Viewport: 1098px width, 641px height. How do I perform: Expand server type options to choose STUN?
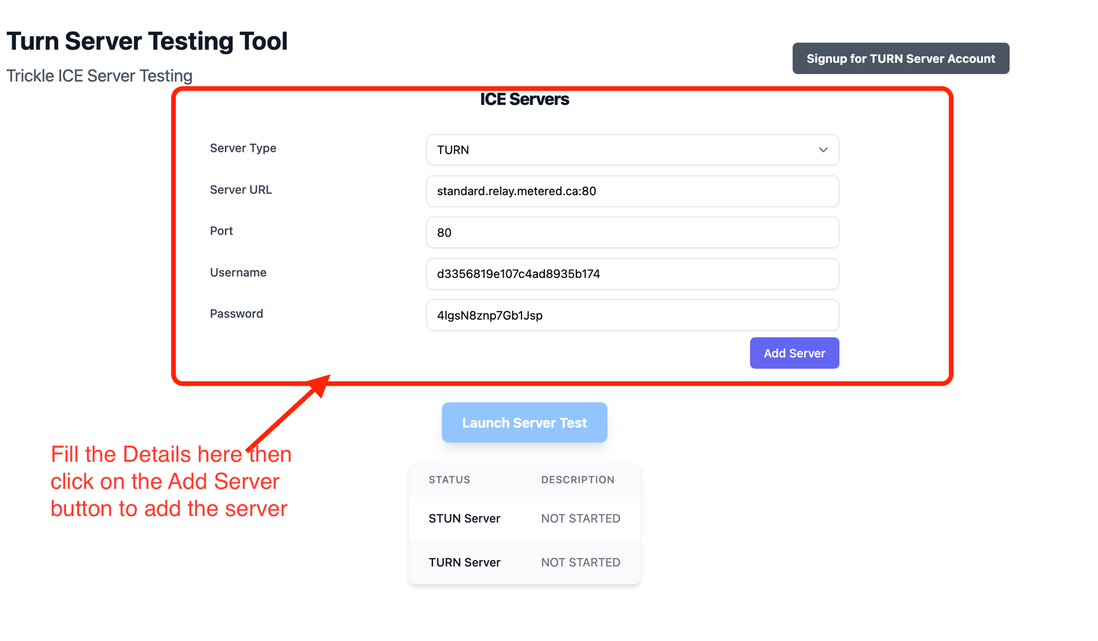(x=823, y=150)
